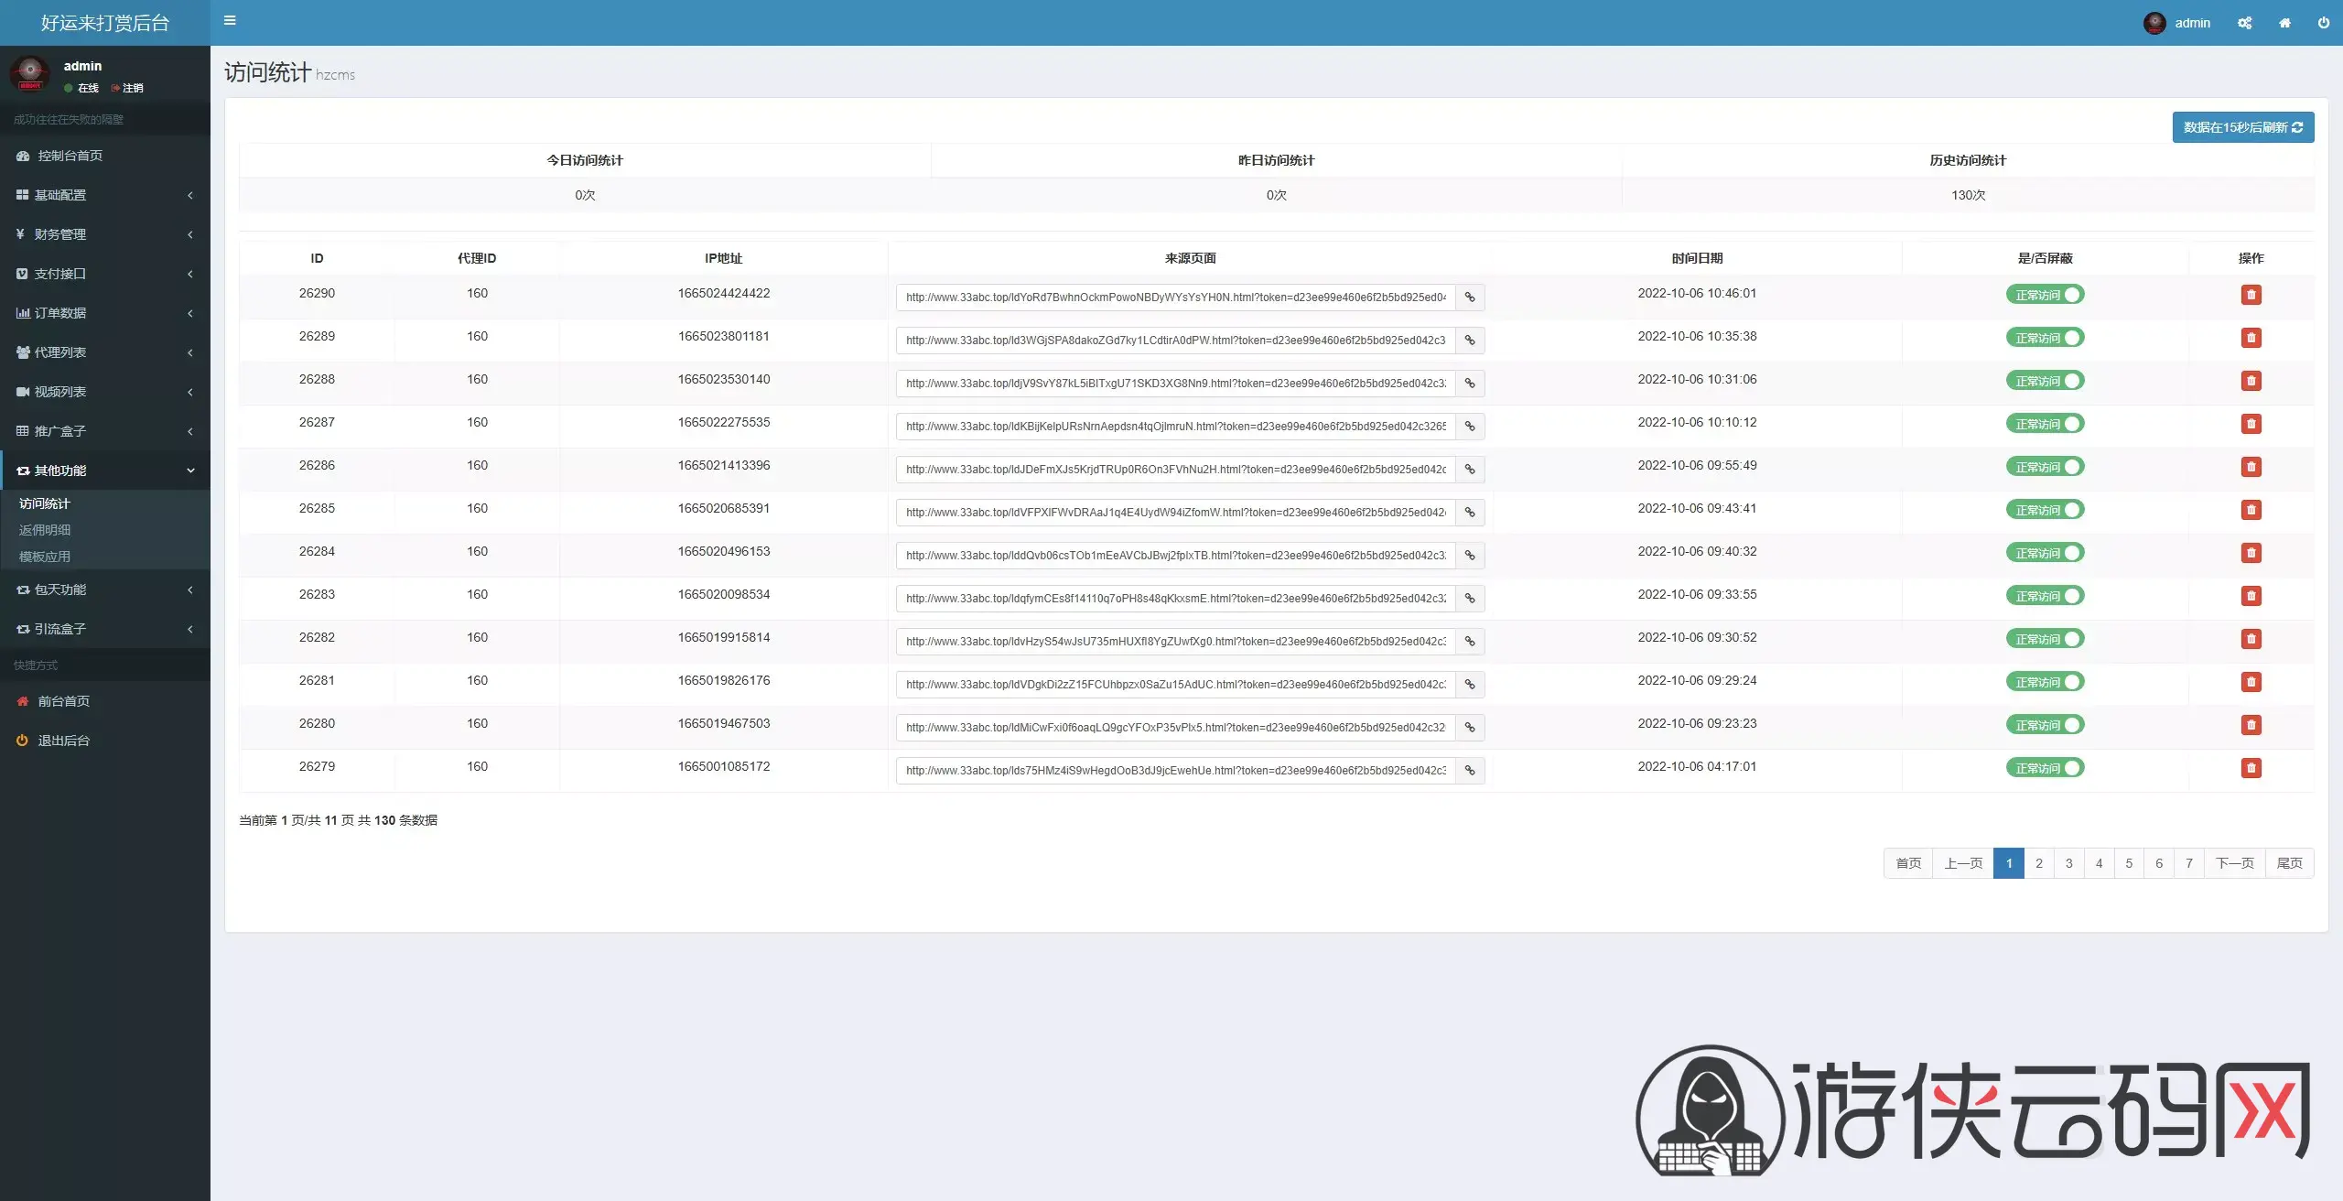Open 控制台首页 in sidebar
This screenshot has height=1201, width=2343.
pos(105,156)
